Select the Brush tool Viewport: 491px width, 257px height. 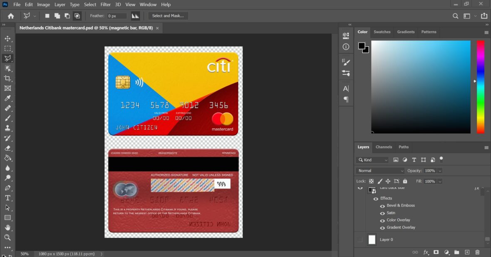pos(7,118)
